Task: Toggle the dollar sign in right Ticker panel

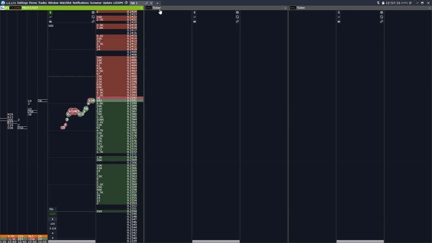Action: (x=339, y=12)
